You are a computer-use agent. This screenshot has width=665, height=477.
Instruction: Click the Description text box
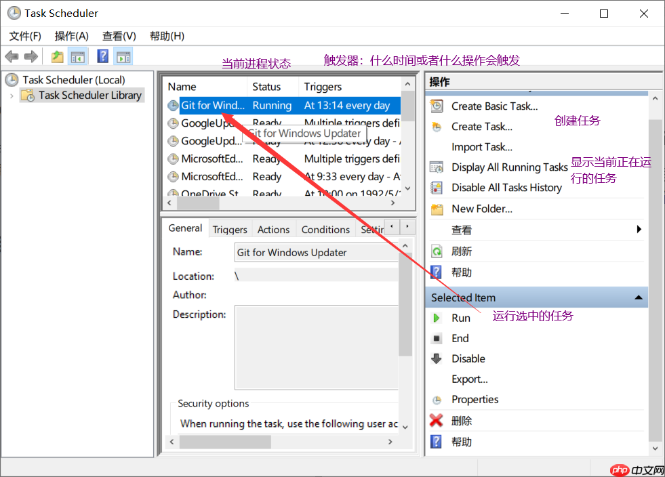coord(317,348)
